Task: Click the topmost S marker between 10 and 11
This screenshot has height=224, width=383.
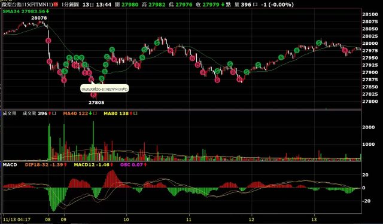Action: [x=157, y=43]
